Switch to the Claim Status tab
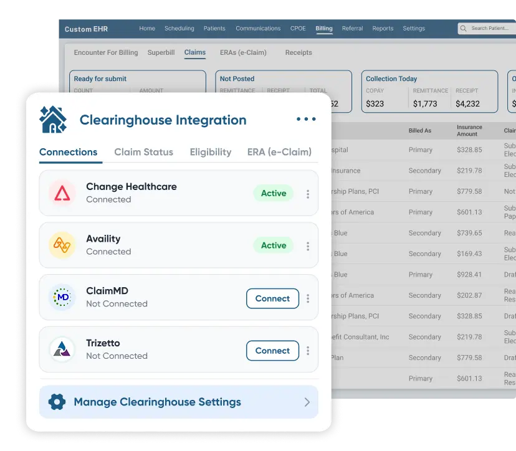Screen dimensions: 516x451 (143, 152)
